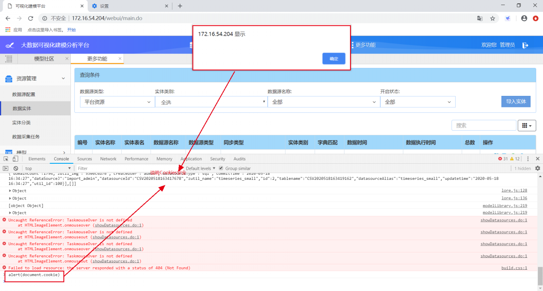Activate DevTools inspect element picker
The width and height of the screenshot is (543, 291).
pos(6,159)
